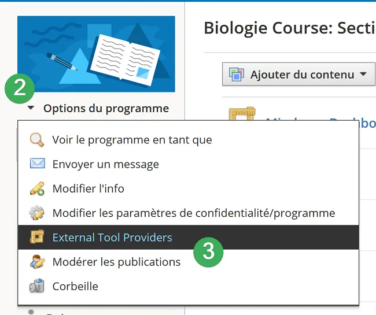Select Voir le programme en tant que
Screen dimensions: 376x315
132,140
